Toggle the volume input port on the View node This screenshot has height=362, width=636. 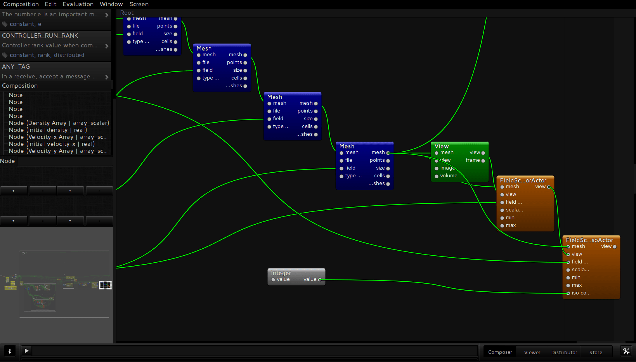point(436,176)
